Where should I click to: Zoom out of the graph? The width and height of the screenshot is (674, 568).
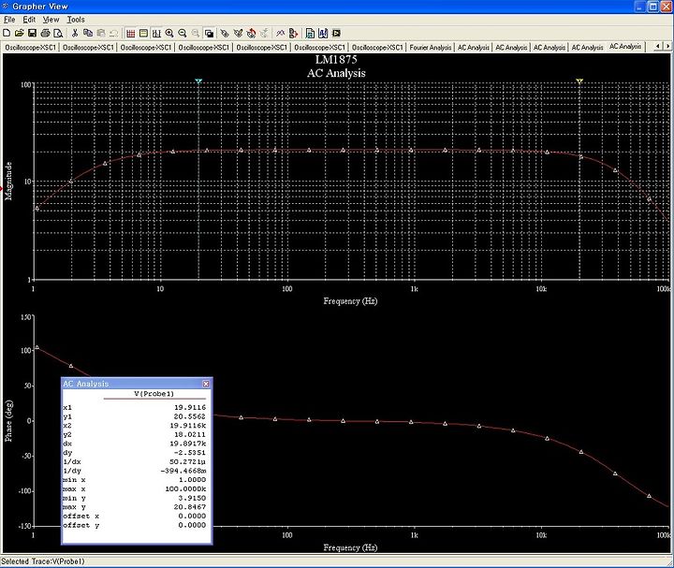[183, 33]
